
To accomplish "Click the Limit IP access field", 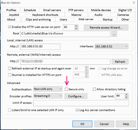I will (81, 103).
